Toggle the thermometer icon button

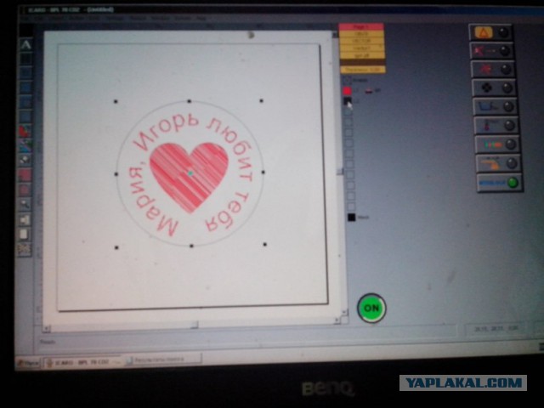496,125
